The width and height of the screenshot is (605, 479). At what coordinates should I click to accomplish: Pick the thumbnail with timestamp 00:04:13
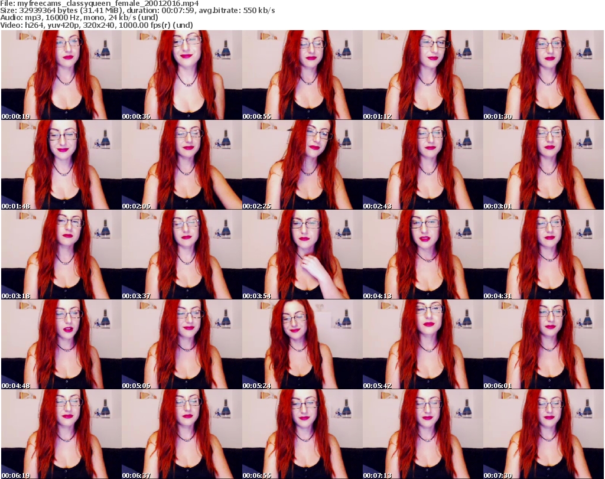point(423,255)
